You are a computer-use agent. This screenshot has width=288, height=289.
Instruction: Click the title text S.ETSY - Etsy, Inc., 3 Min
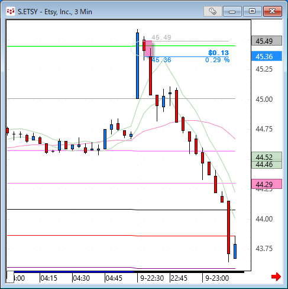55,12
